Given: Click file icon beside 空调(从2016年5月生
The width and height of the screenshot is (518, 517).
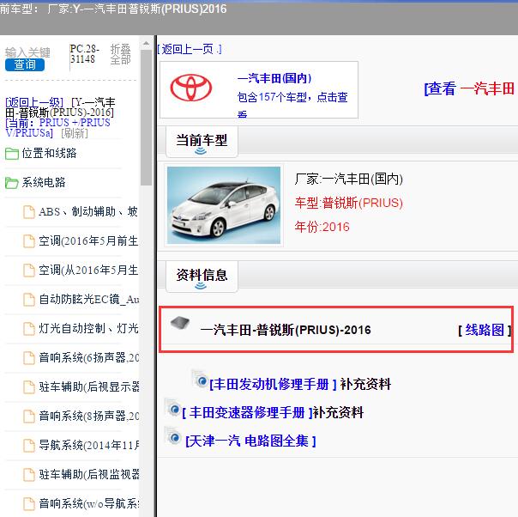Looking at the screenshot, I should [29, 271].
